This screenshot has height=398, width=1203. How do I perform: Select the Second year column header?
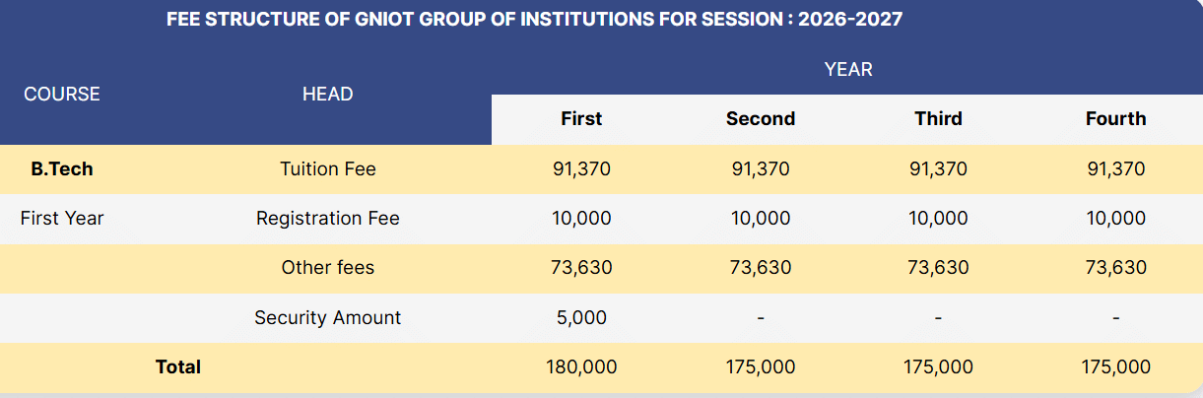click(760, 119)
